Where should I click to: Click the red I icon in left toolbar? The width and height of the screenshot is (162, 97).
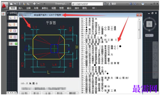point(14,25)
